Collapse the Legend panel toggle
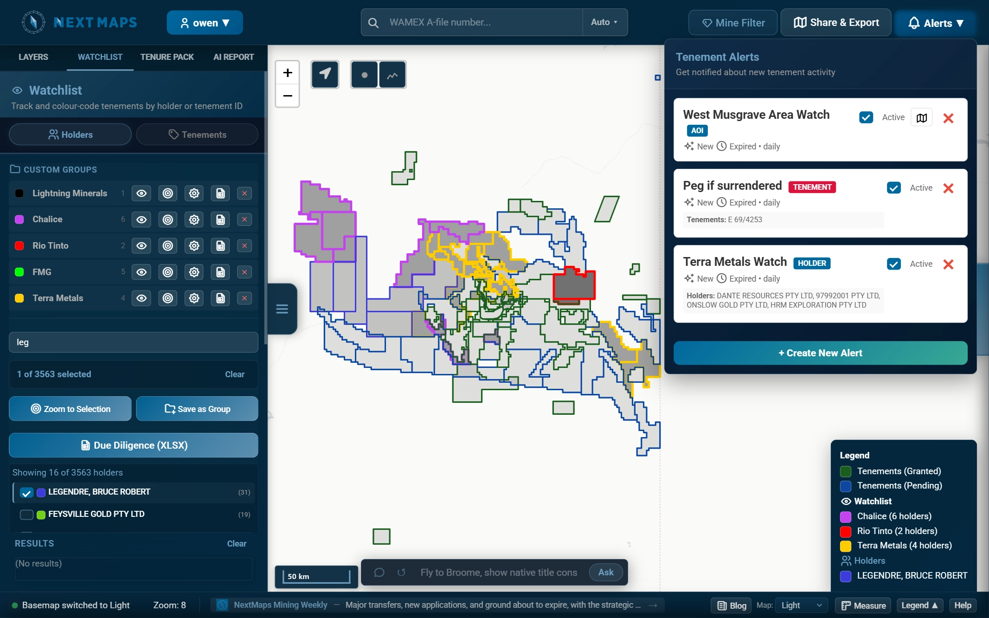The width and height of the screenshot is (989, 618). (x=919, y=605)
